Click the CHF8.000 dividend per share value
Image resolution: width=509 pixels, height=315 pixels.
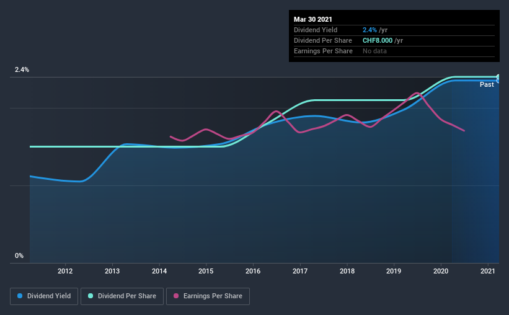coord(378,40)
